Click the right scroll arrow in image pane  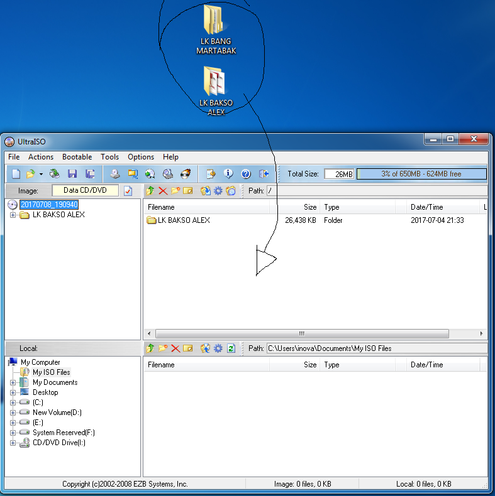[481, 333]
